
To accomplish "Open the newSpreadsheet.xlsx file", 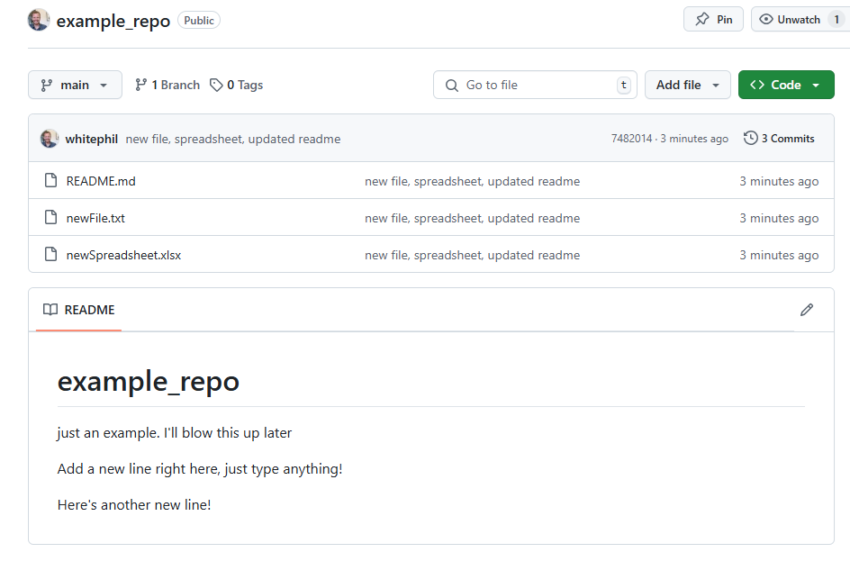I will coord(123,255).
